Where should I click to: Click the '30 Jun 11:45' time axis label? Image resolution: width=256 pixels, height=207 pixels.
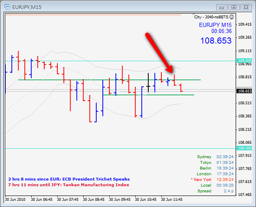point(172,200)
